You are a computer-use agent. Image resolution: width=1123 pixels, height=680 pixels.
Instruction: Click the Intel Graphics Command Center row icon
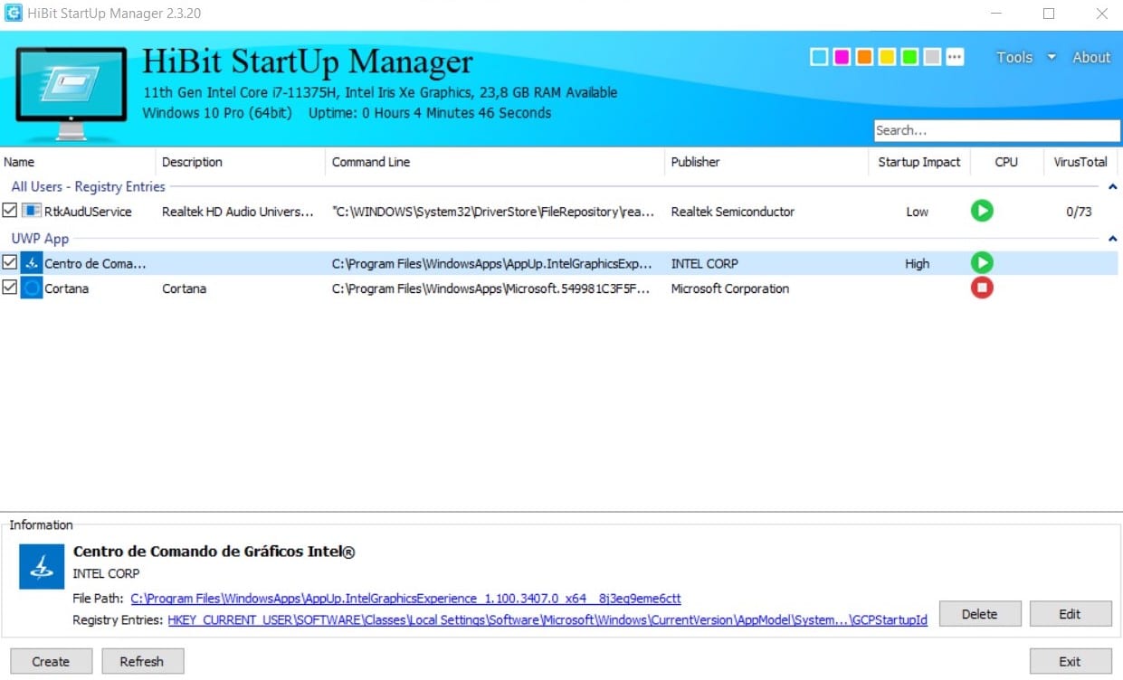tap(32, 263)
